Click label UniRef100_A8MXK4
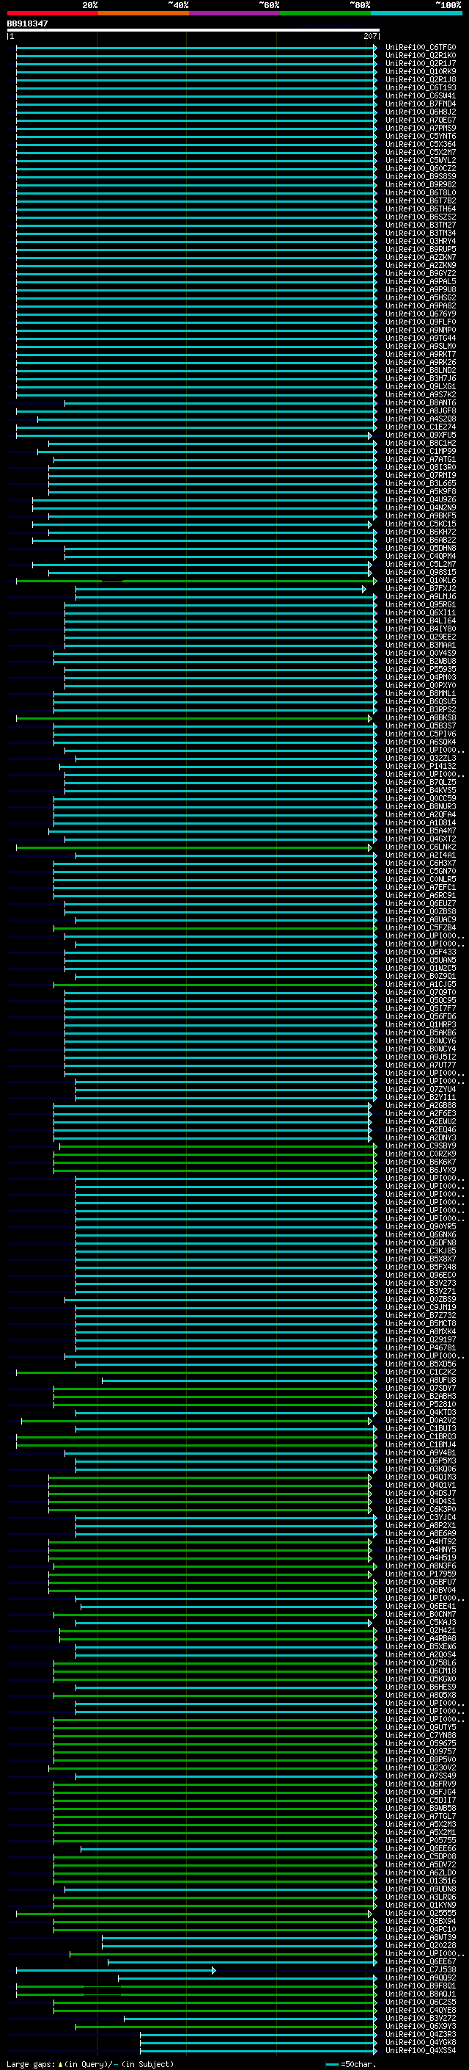 click(420, 1331)
